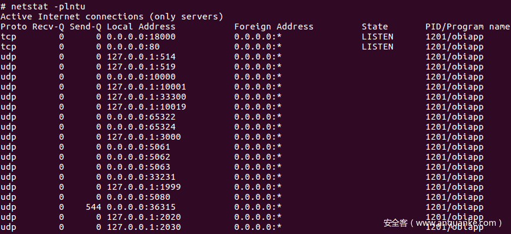Click 'udp' protocol in the 127.0.0.1:1999 row
The image size is (511, 234).
8,187
